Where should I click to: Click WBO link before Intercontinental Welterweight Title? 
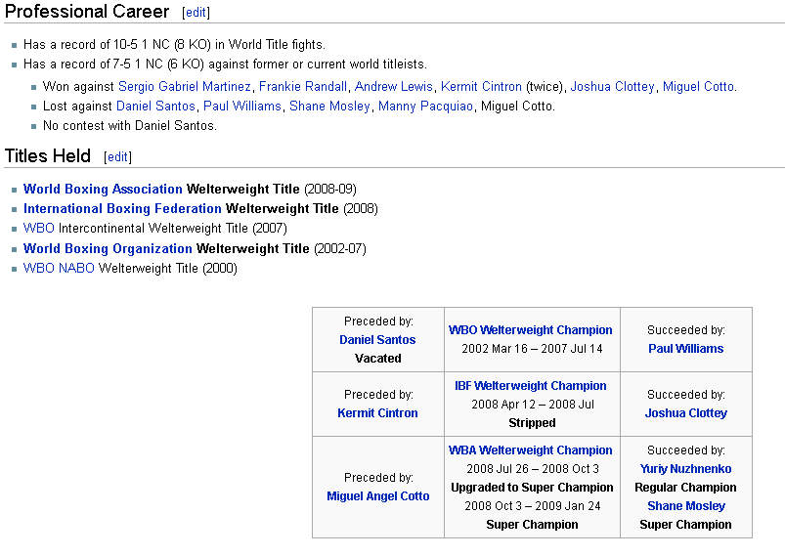pos(39,229)
